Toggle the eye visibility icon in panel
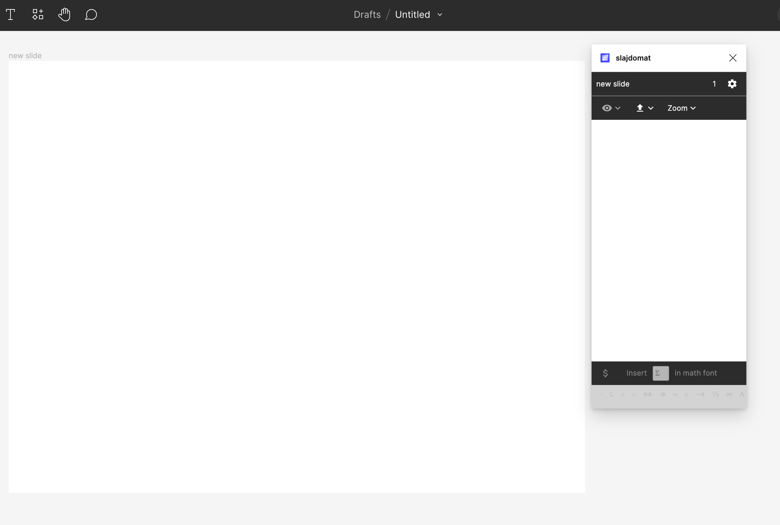Image resolution: width=780 pixels, height=525 pixels. coord(606,108)
